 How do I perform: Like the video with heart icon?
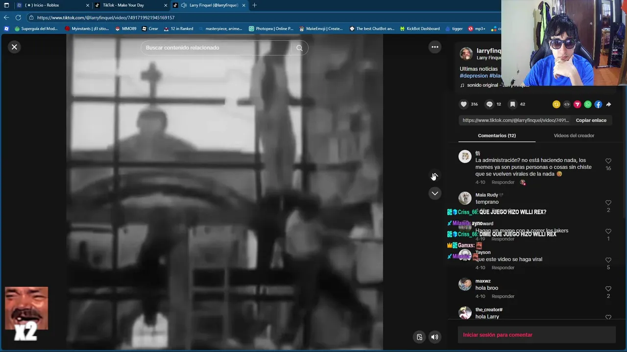(x=464, y=104)
